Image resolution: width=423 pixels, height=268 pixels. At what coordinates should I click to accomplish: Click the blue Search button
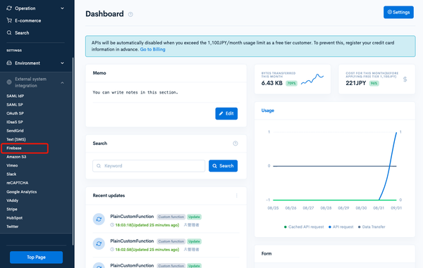[x=223, y=166]
